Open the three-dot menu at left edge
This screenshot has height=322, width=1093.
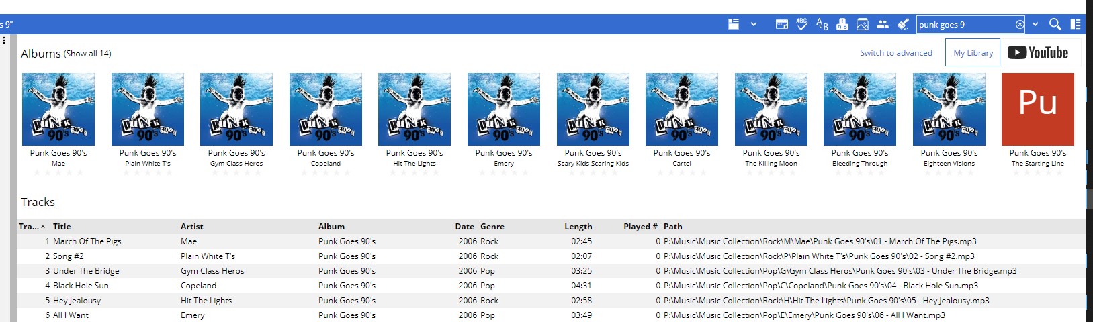point(3,40)
